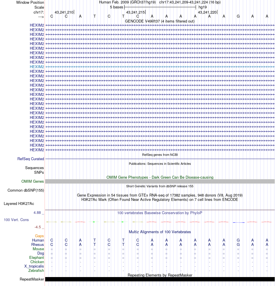Click the 'Window Position' label

(30, 3)
